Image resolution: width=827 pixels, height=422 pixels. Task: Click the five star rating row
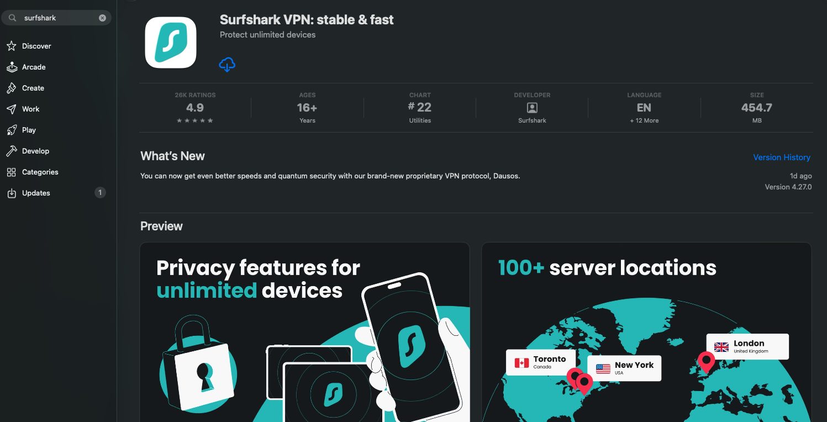(x=195, y=120)
